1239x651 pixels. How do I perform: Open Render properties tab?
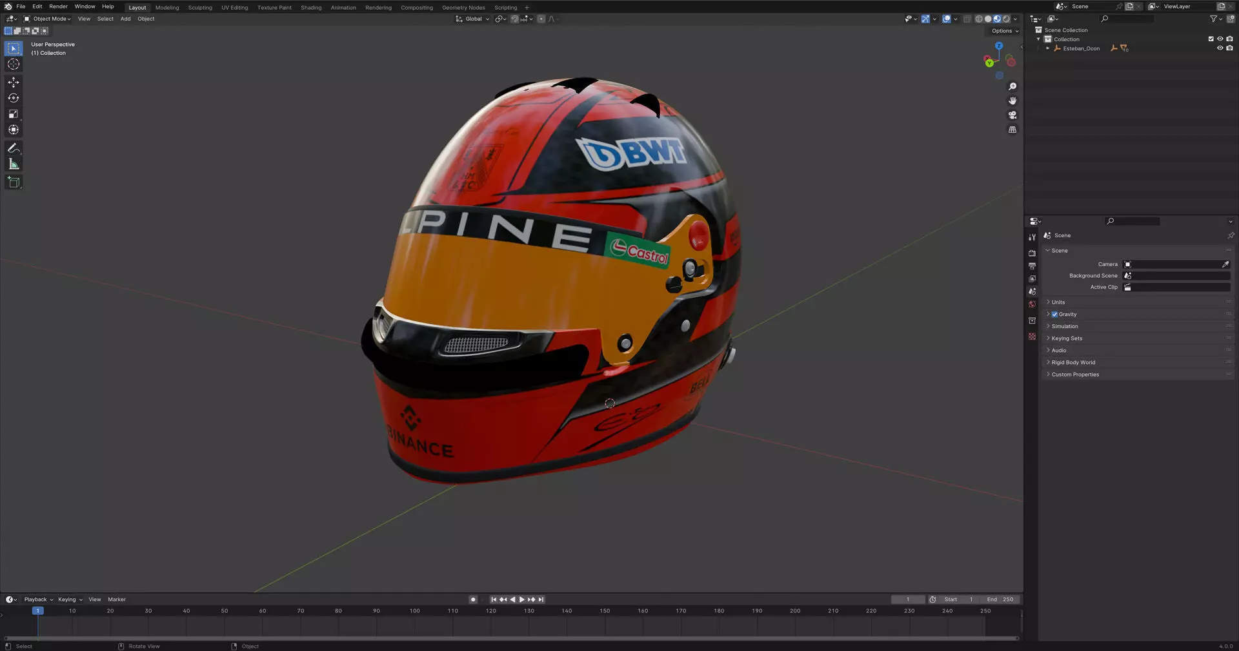(x=1032, y=253)
